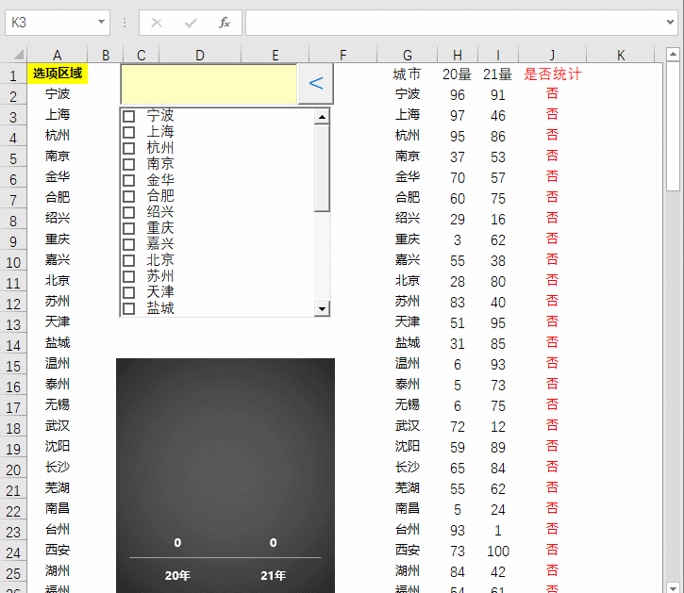
Task: Click cell A15 containing 温州
Action: point(58,364)
